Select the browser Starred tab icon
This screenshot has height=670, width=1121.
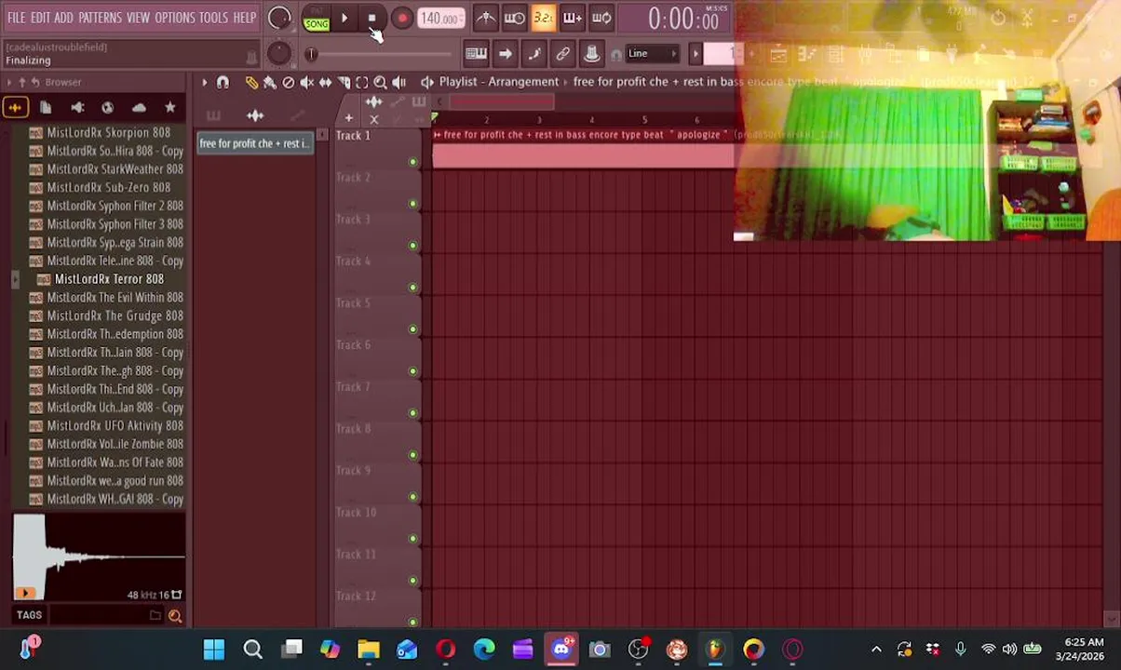(x=170, y=108)
